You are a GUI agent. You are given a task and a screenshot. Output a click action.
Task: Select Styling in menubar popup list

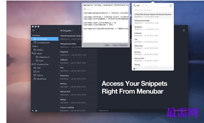(153, 65)
